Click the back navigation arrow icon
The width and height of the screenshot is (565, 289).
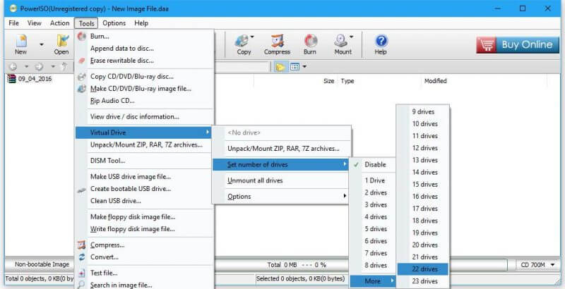point(13,67)
